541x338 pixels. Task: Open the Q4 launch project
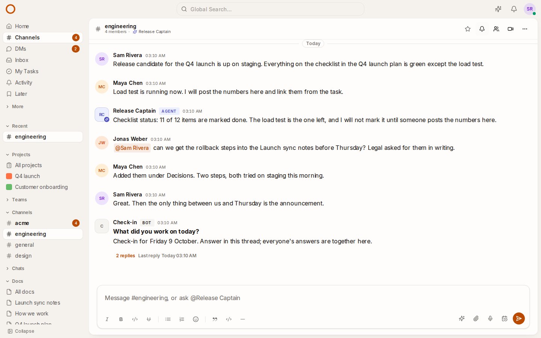43,176
